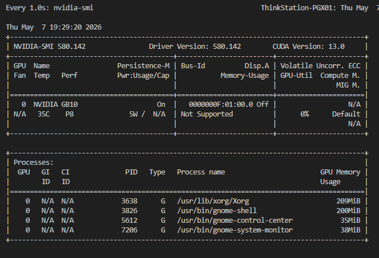Click 'Driver Version: 580.142'
The width and height of the screenshot is (379, 258).
pos(195,47)
